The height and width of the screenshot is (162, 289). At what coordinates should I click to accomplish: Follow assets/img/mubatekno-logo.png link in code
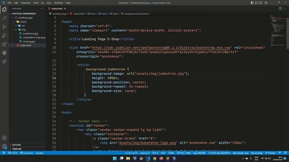[148, 143]
